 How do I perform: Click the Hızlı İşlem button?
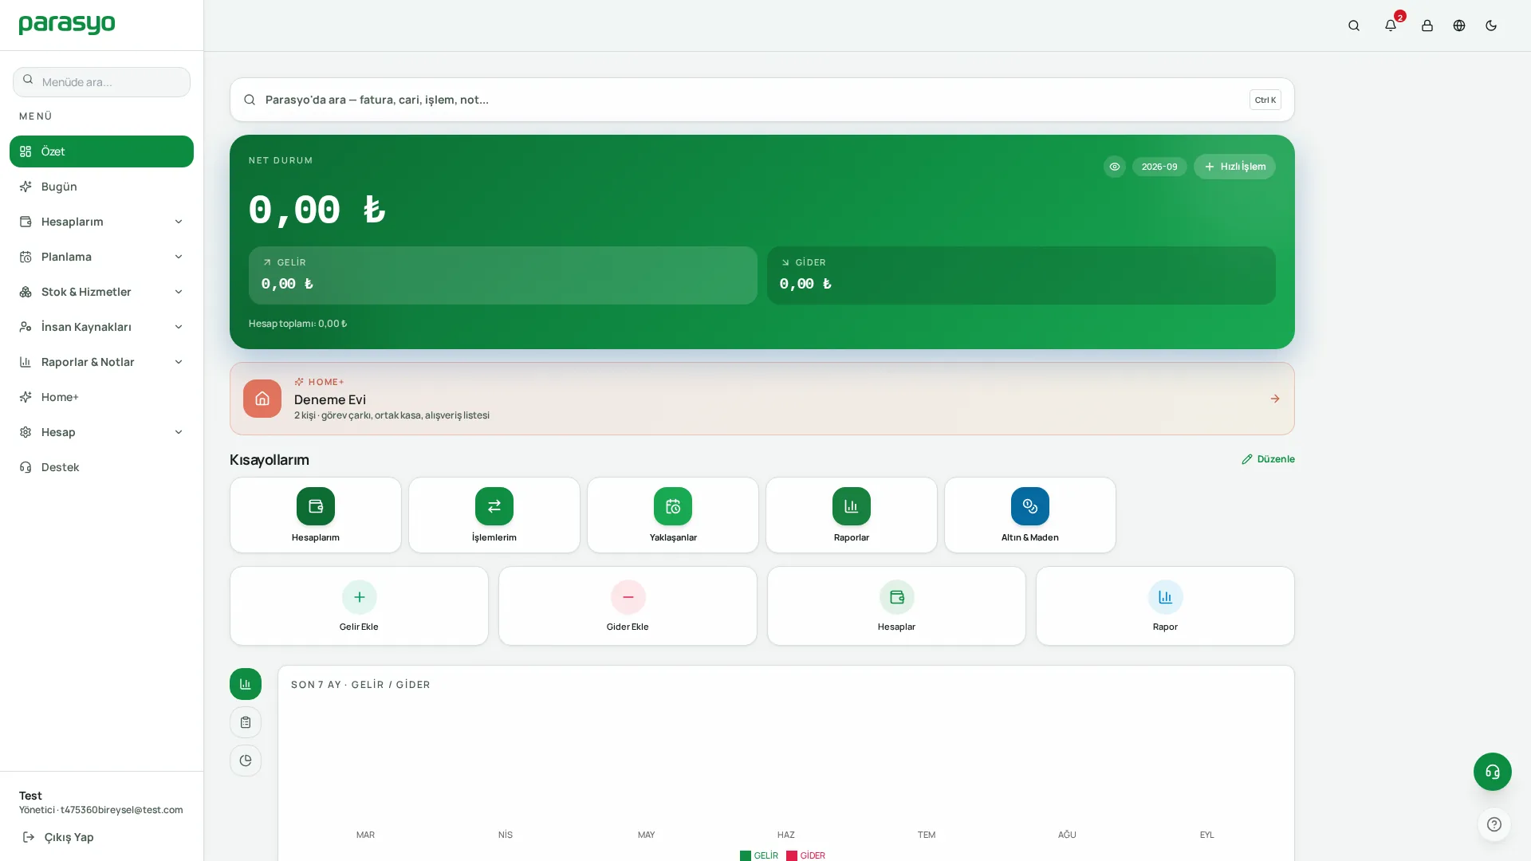(1234, 167)
